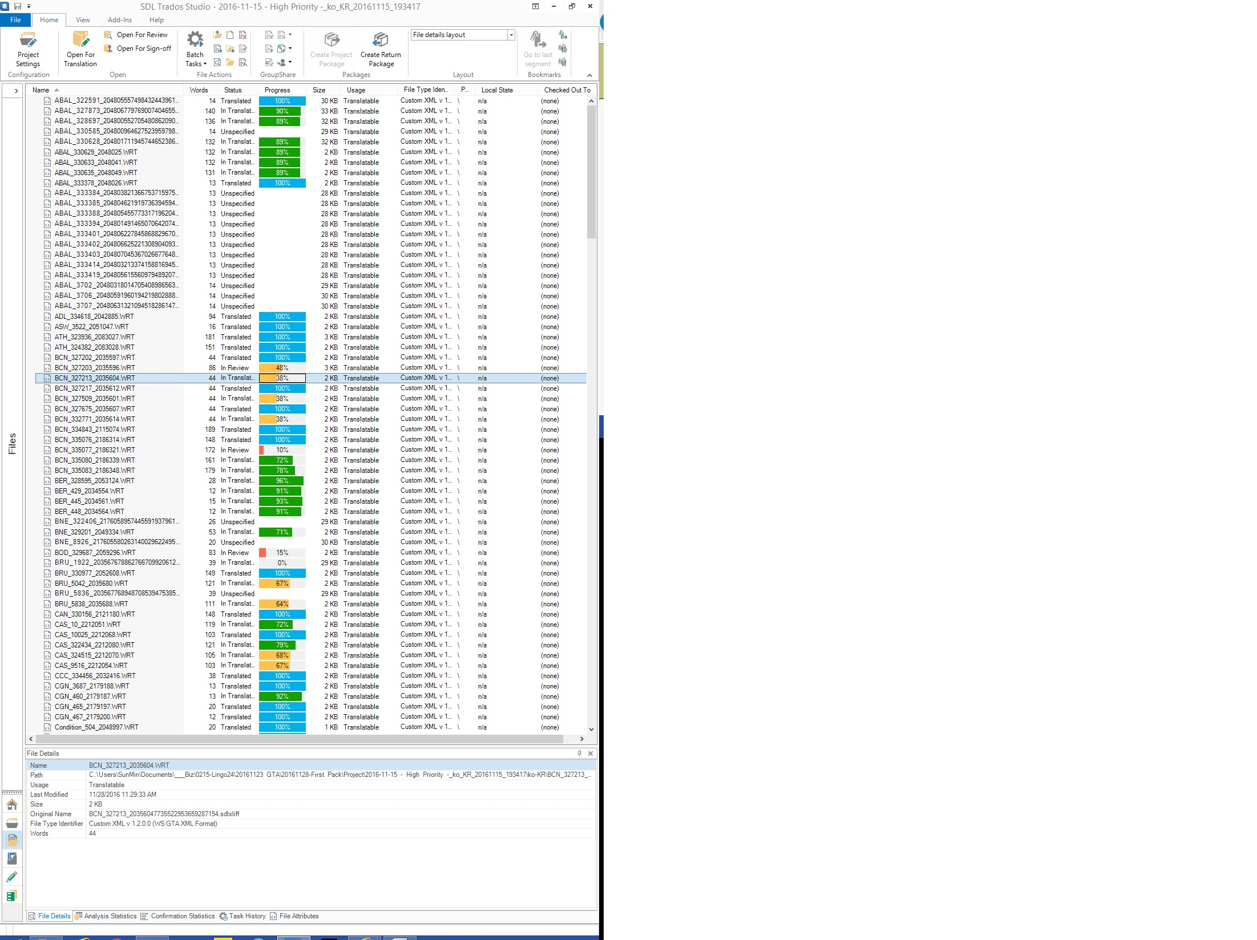Click the horizontal scrollbar right arrow

[x=582, y=739]
